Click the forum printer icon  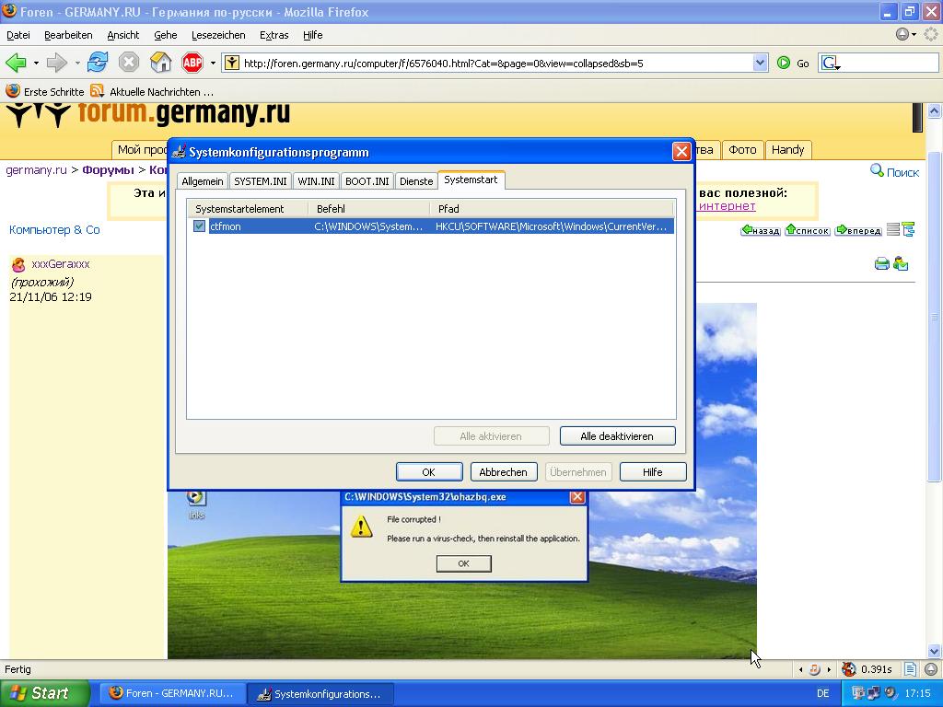tap(881, 263)
